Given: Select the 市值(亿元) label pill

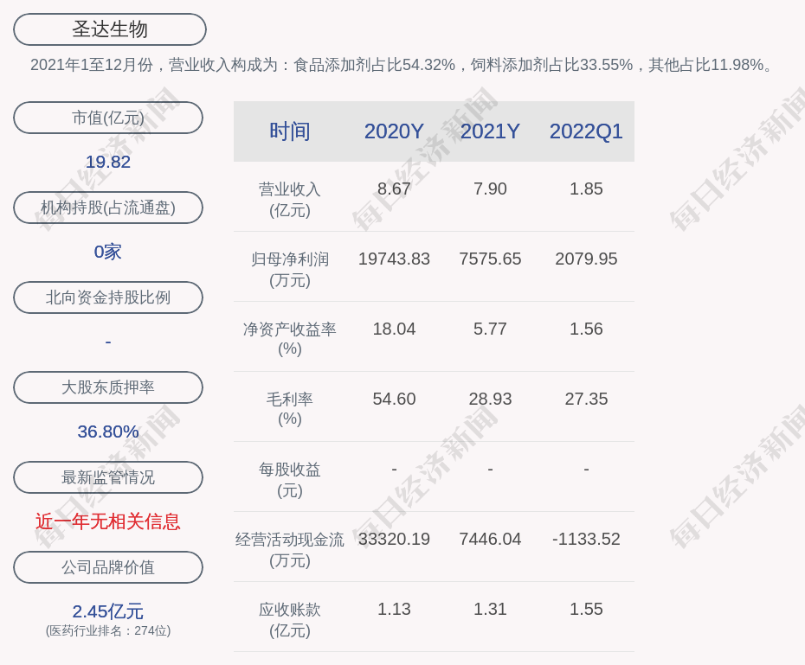Looking at the screenshot, I should (x=108, y=118).
